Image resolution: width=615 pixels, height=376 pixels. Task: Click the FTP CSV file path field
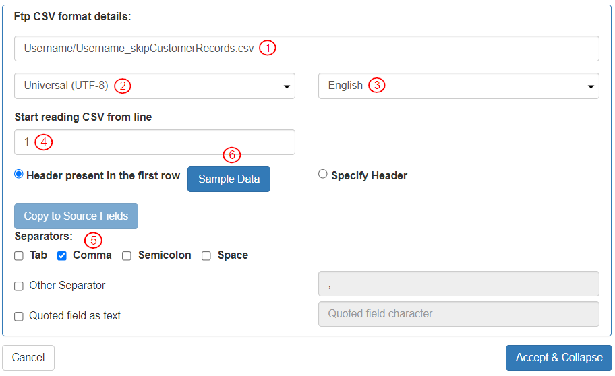[x=306, y=49]
